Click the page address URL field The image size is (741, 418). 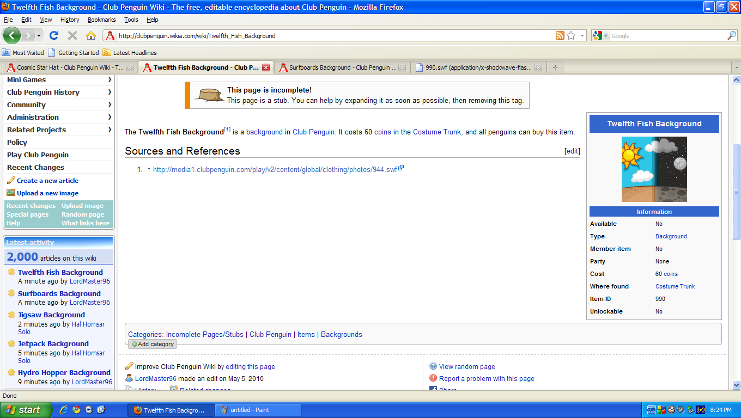click(x=335, y=36)
